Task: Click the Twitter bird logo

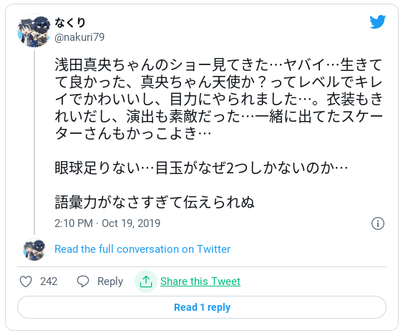Action: coord(377,21)
